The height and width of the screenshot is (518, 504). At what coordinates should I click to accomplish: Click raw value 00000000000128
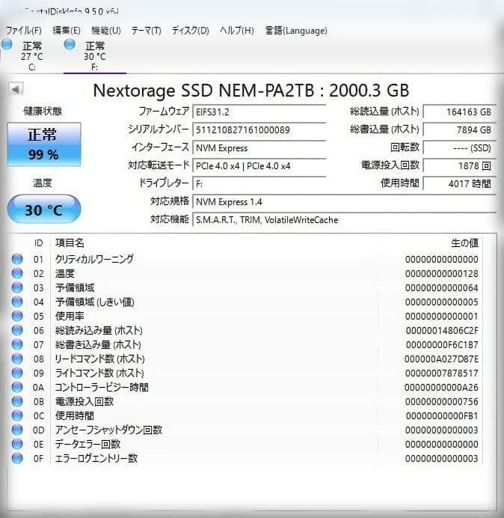442,273
